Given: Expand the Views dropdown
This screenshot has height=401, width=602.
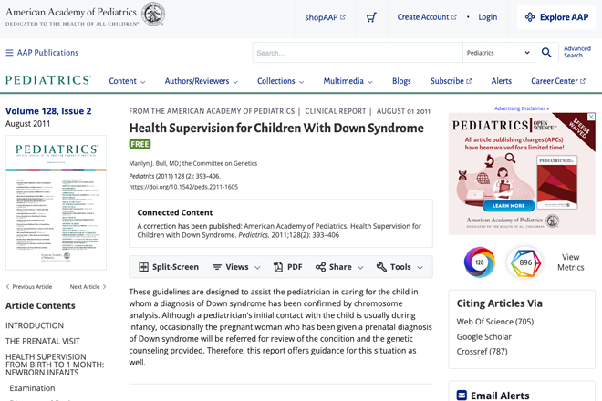Looking at the screenshot, I should click(236, 267).
